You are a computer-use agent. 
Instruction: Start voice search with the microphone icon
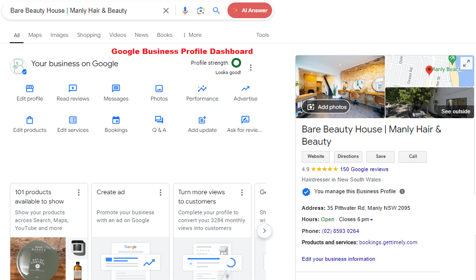[x=185, y=11]
